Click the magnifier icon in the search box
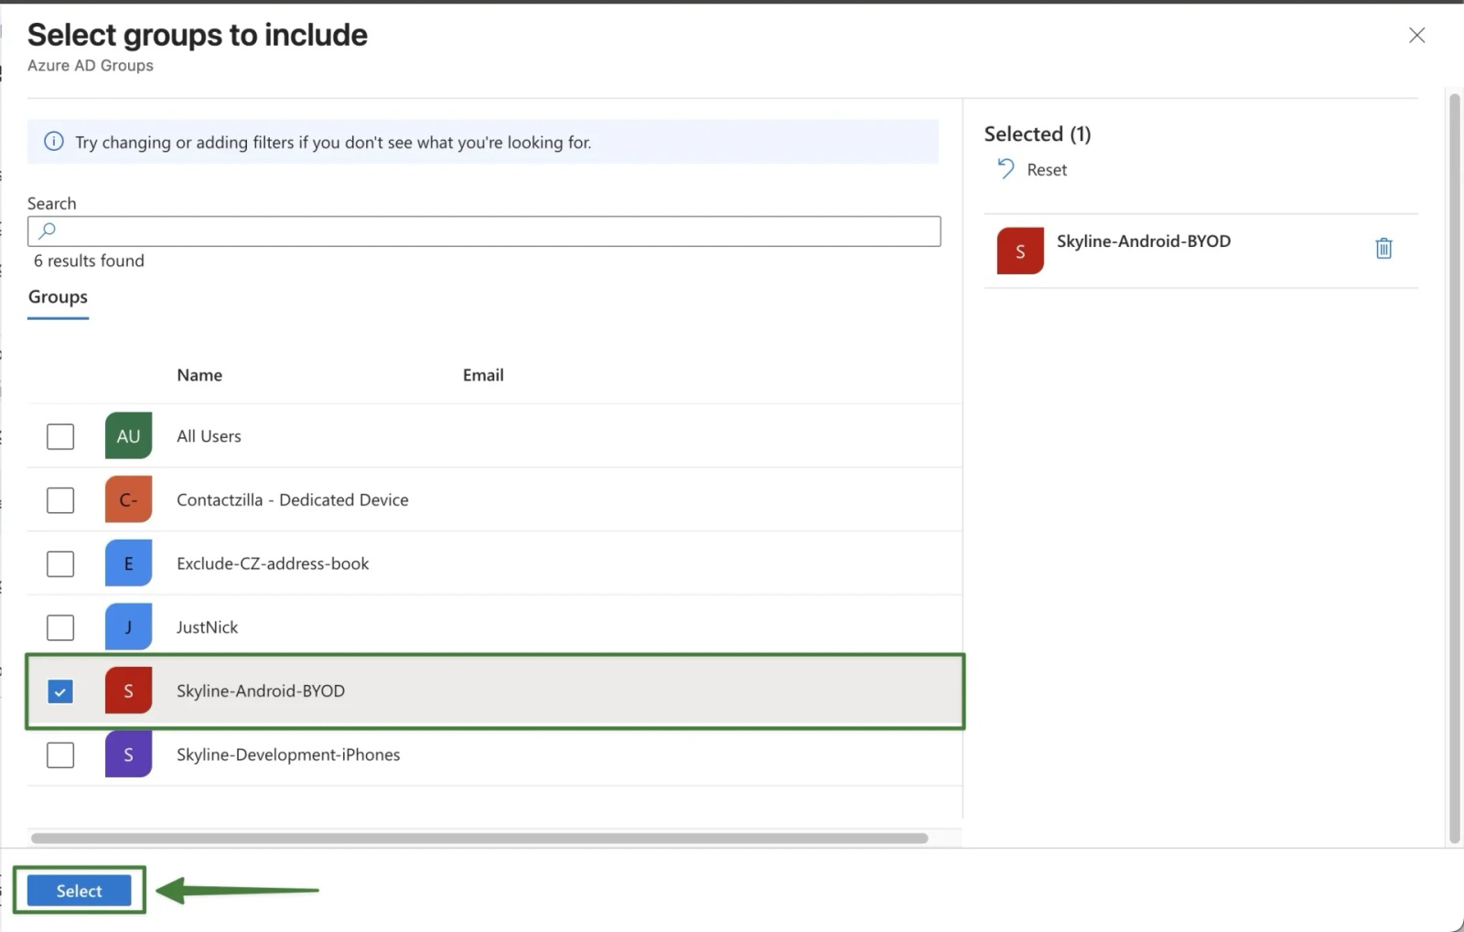This screenshot has width=1464, height=932. point(48,230)
